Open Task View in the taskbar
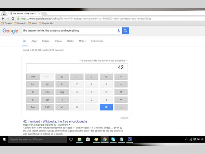The image size is (205, 154). (71, 139)
